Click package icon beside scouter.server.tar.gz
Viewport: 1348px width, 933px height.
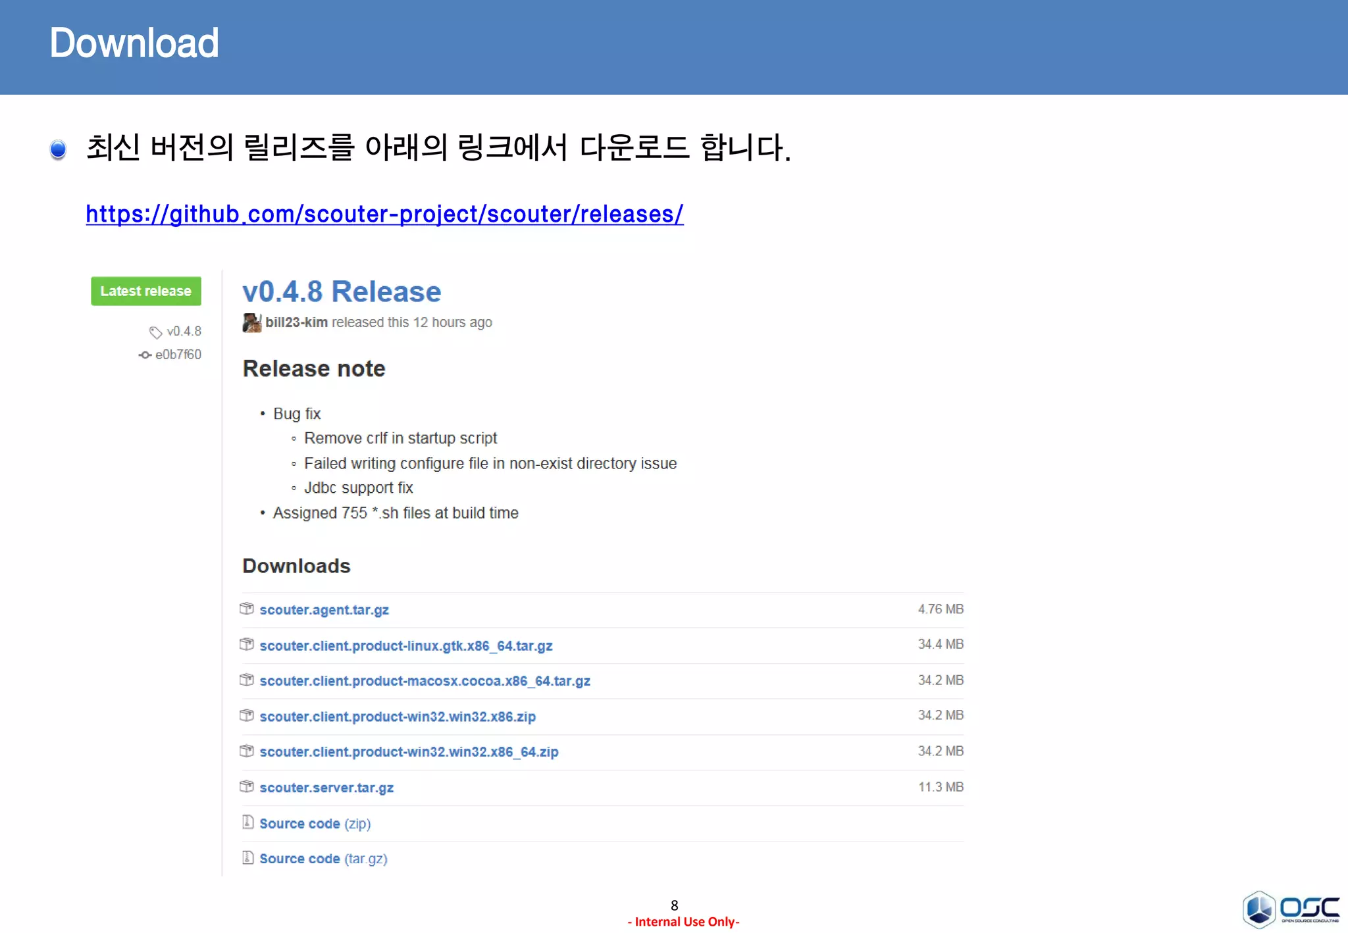(x=247, y=786)
